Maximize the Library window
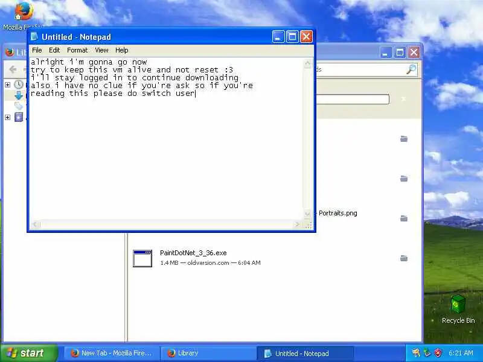This screenshot has height=362, width=483. (400, 52)
